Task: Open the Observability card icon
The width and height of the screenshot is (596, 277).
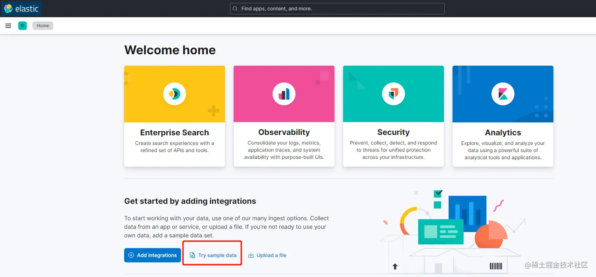Action: coord(284,94)
